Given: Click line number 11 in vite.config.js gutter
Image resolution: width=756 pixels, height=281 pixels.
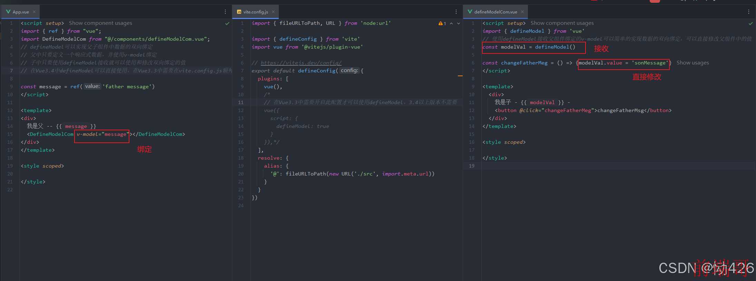Looking at the screenshot, I should tap(240, 102).
